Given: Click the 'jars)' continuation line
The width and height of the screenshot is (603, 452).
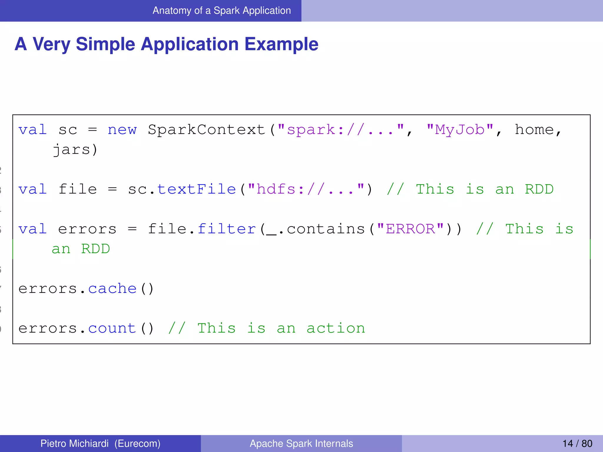Looking at the screenshot, I should pos(75,150).
